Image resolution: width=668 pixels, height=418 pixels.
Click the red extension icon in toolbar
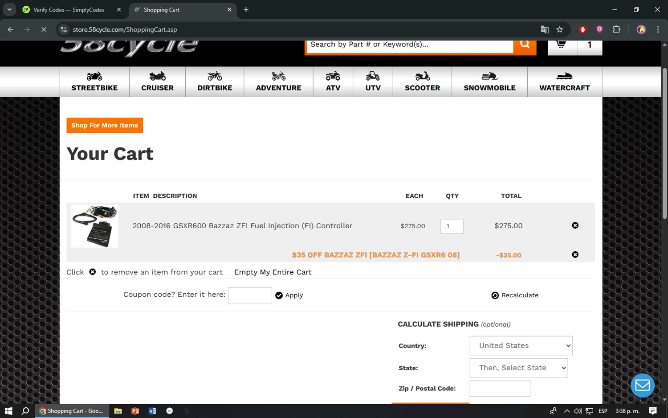coord(583,29)
